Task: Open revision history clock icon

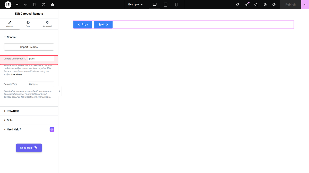Action: pos(44,5)
